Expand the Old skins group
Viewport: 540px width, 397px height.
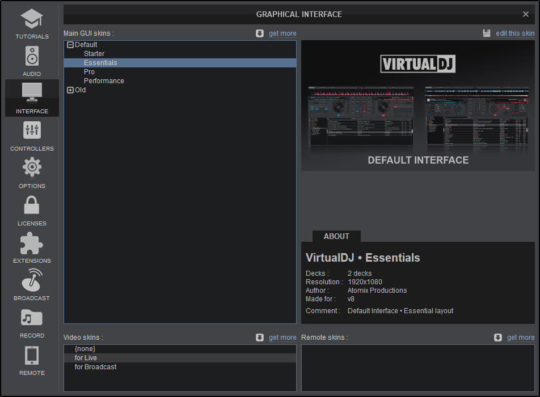pyautogui.click(x=70, y=90)
